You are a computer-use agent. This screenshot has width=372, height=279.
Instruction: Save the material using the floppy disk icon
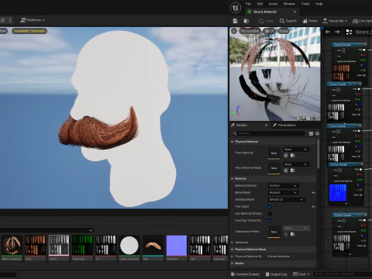tap(235, 21)
